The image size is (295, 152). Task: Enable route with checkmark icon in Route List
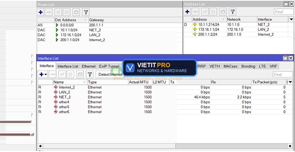(x=58, y=12)
